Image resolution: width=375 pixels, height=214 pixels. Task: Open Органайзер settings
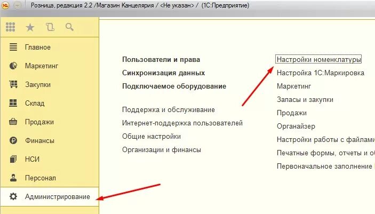pos(296,126)
